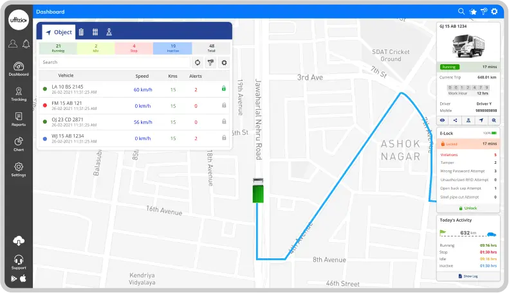
Task: Click the driver icon on vehicle card
Action: (x=468, y=120)
